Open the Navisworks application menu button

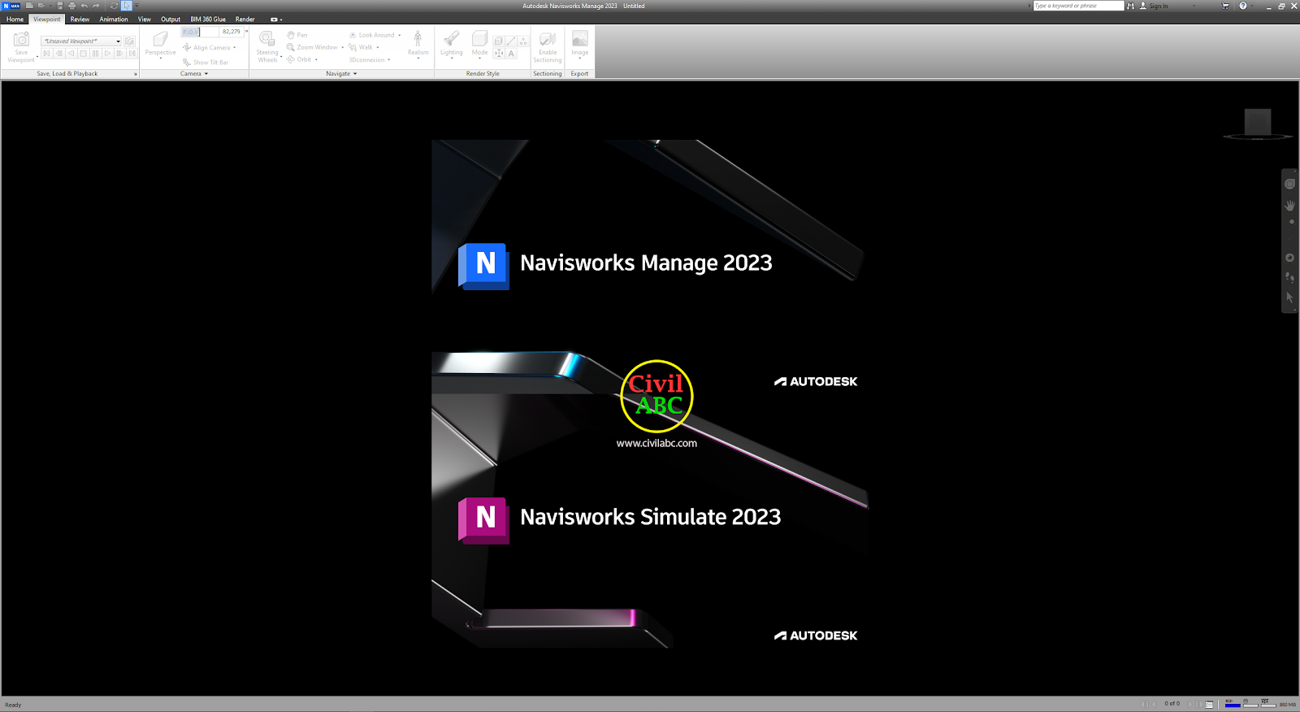point(11,6)
